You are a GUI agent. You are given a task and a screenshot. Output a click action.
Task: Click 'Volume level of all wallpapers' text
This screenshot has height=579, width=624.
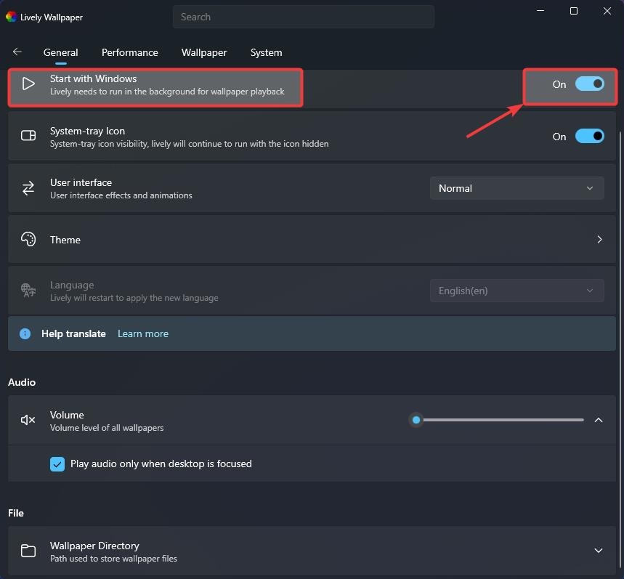107,428
